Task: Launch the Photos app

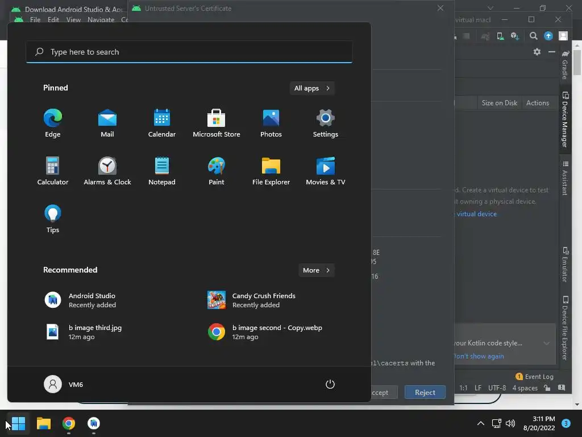Action: pos(271,123)
